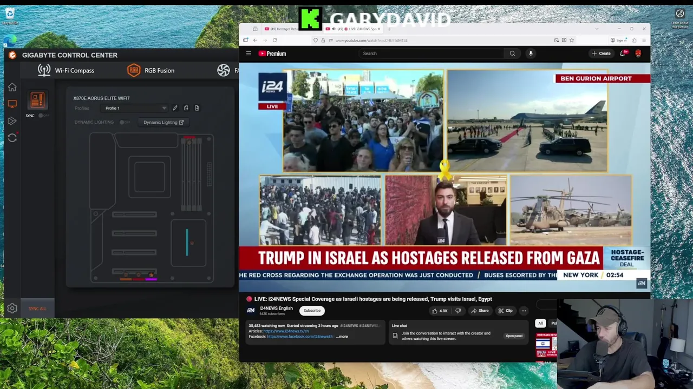
Task: Open the YouTube account avatar menu
Action: [638, 53]
